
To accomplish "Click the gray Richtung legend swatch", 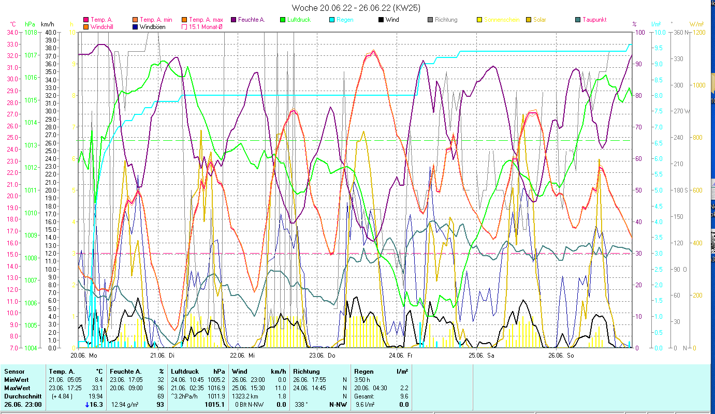I will click(x=430, y=20).
